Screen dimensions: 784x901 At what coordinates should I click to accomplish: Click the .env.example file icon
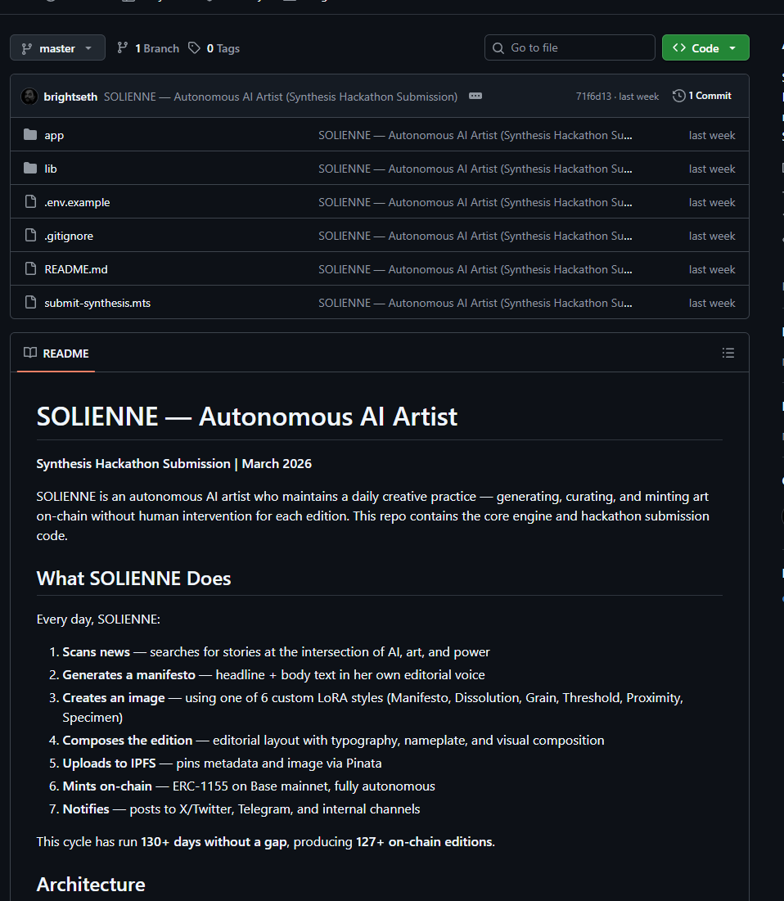(30, 201)
